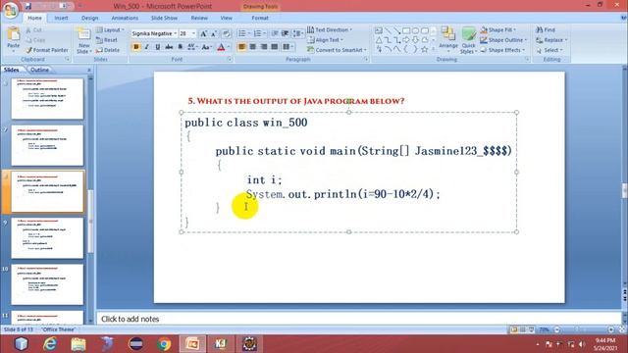Viewport: 628px width, 353px height.
Task: Select slide 10 thumbnail
Action: point(47,284)
